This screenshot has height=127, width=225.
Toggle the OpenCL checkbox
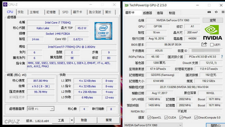(149, 118)
